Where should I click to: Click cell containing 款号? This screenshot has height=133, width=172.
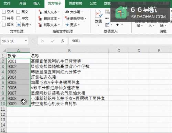18,56
